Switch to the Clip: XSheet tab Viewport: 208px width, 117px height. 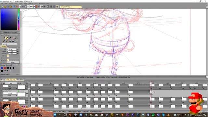(x=20, y=80)
